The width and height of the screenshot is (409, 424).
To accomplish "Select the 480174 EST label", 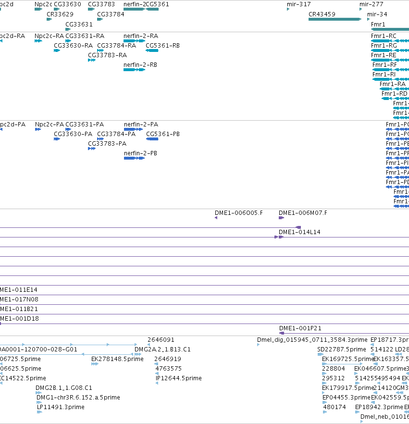I will (335, 407).
